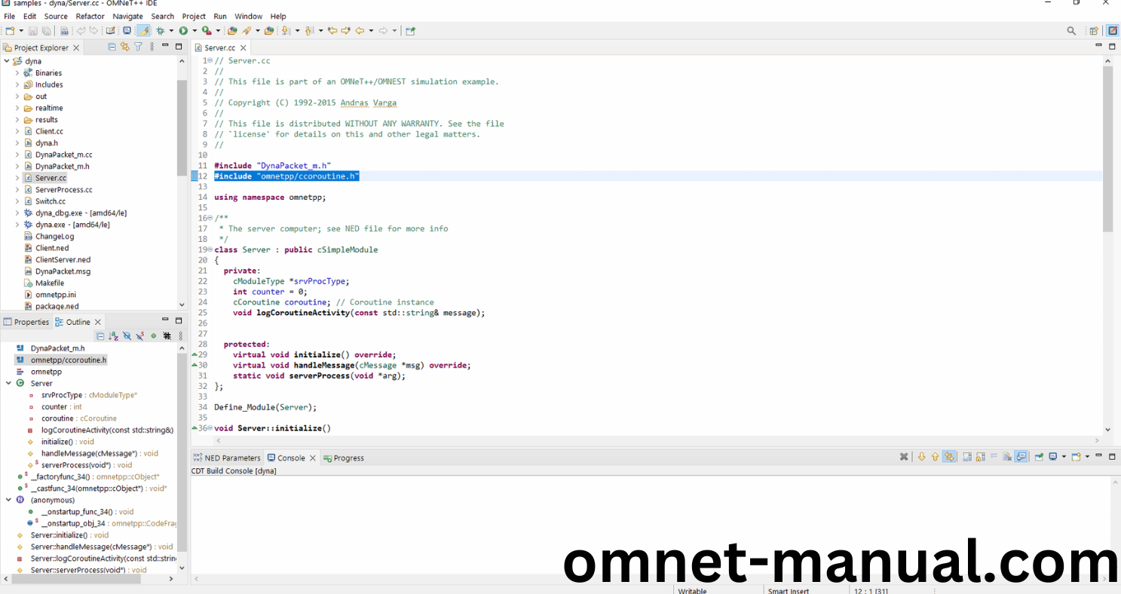Open the Refactor menu

click(x=90, y=16)
